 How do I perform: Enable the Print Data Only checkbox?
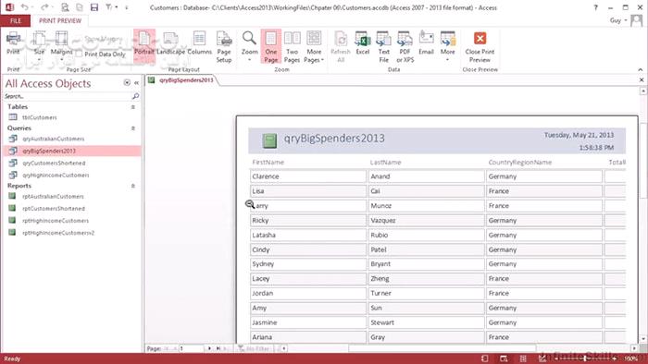pyautogui.click(x=79, y=54)
